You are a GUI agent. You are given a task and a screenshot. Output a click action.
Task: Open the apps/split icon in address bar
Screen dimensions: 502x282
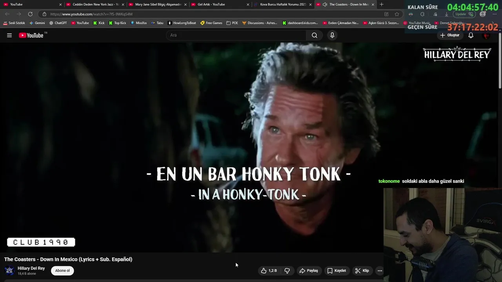(386, 14)
